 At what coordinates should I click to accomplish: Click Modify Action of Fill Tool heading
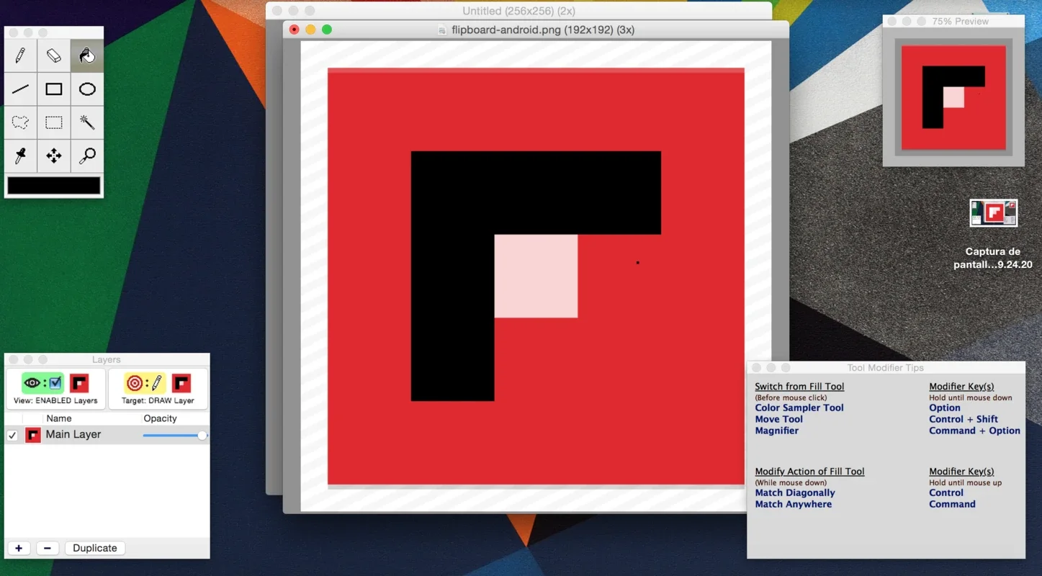click(x=809, y=472)
